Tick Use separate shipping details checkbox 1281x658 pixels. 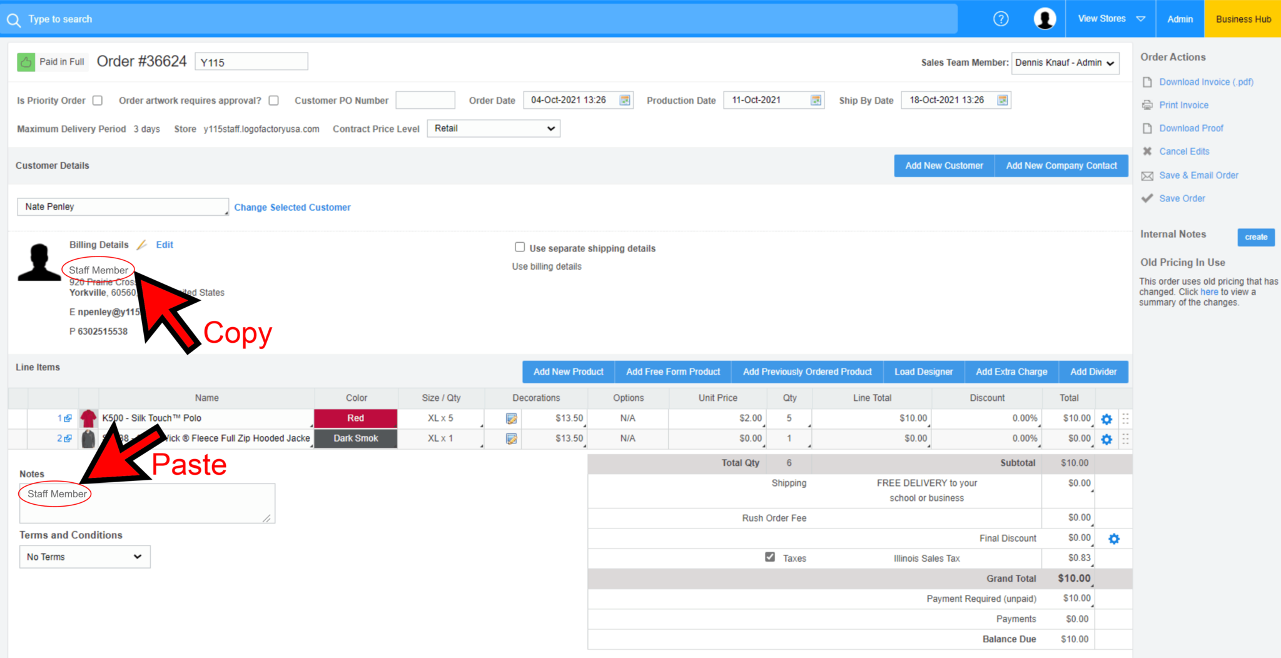(519, 248)
